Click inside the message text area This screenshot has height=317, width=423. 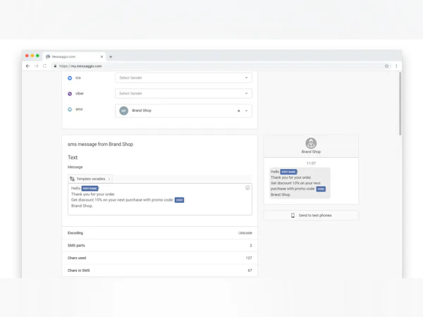tap(160, 199)
